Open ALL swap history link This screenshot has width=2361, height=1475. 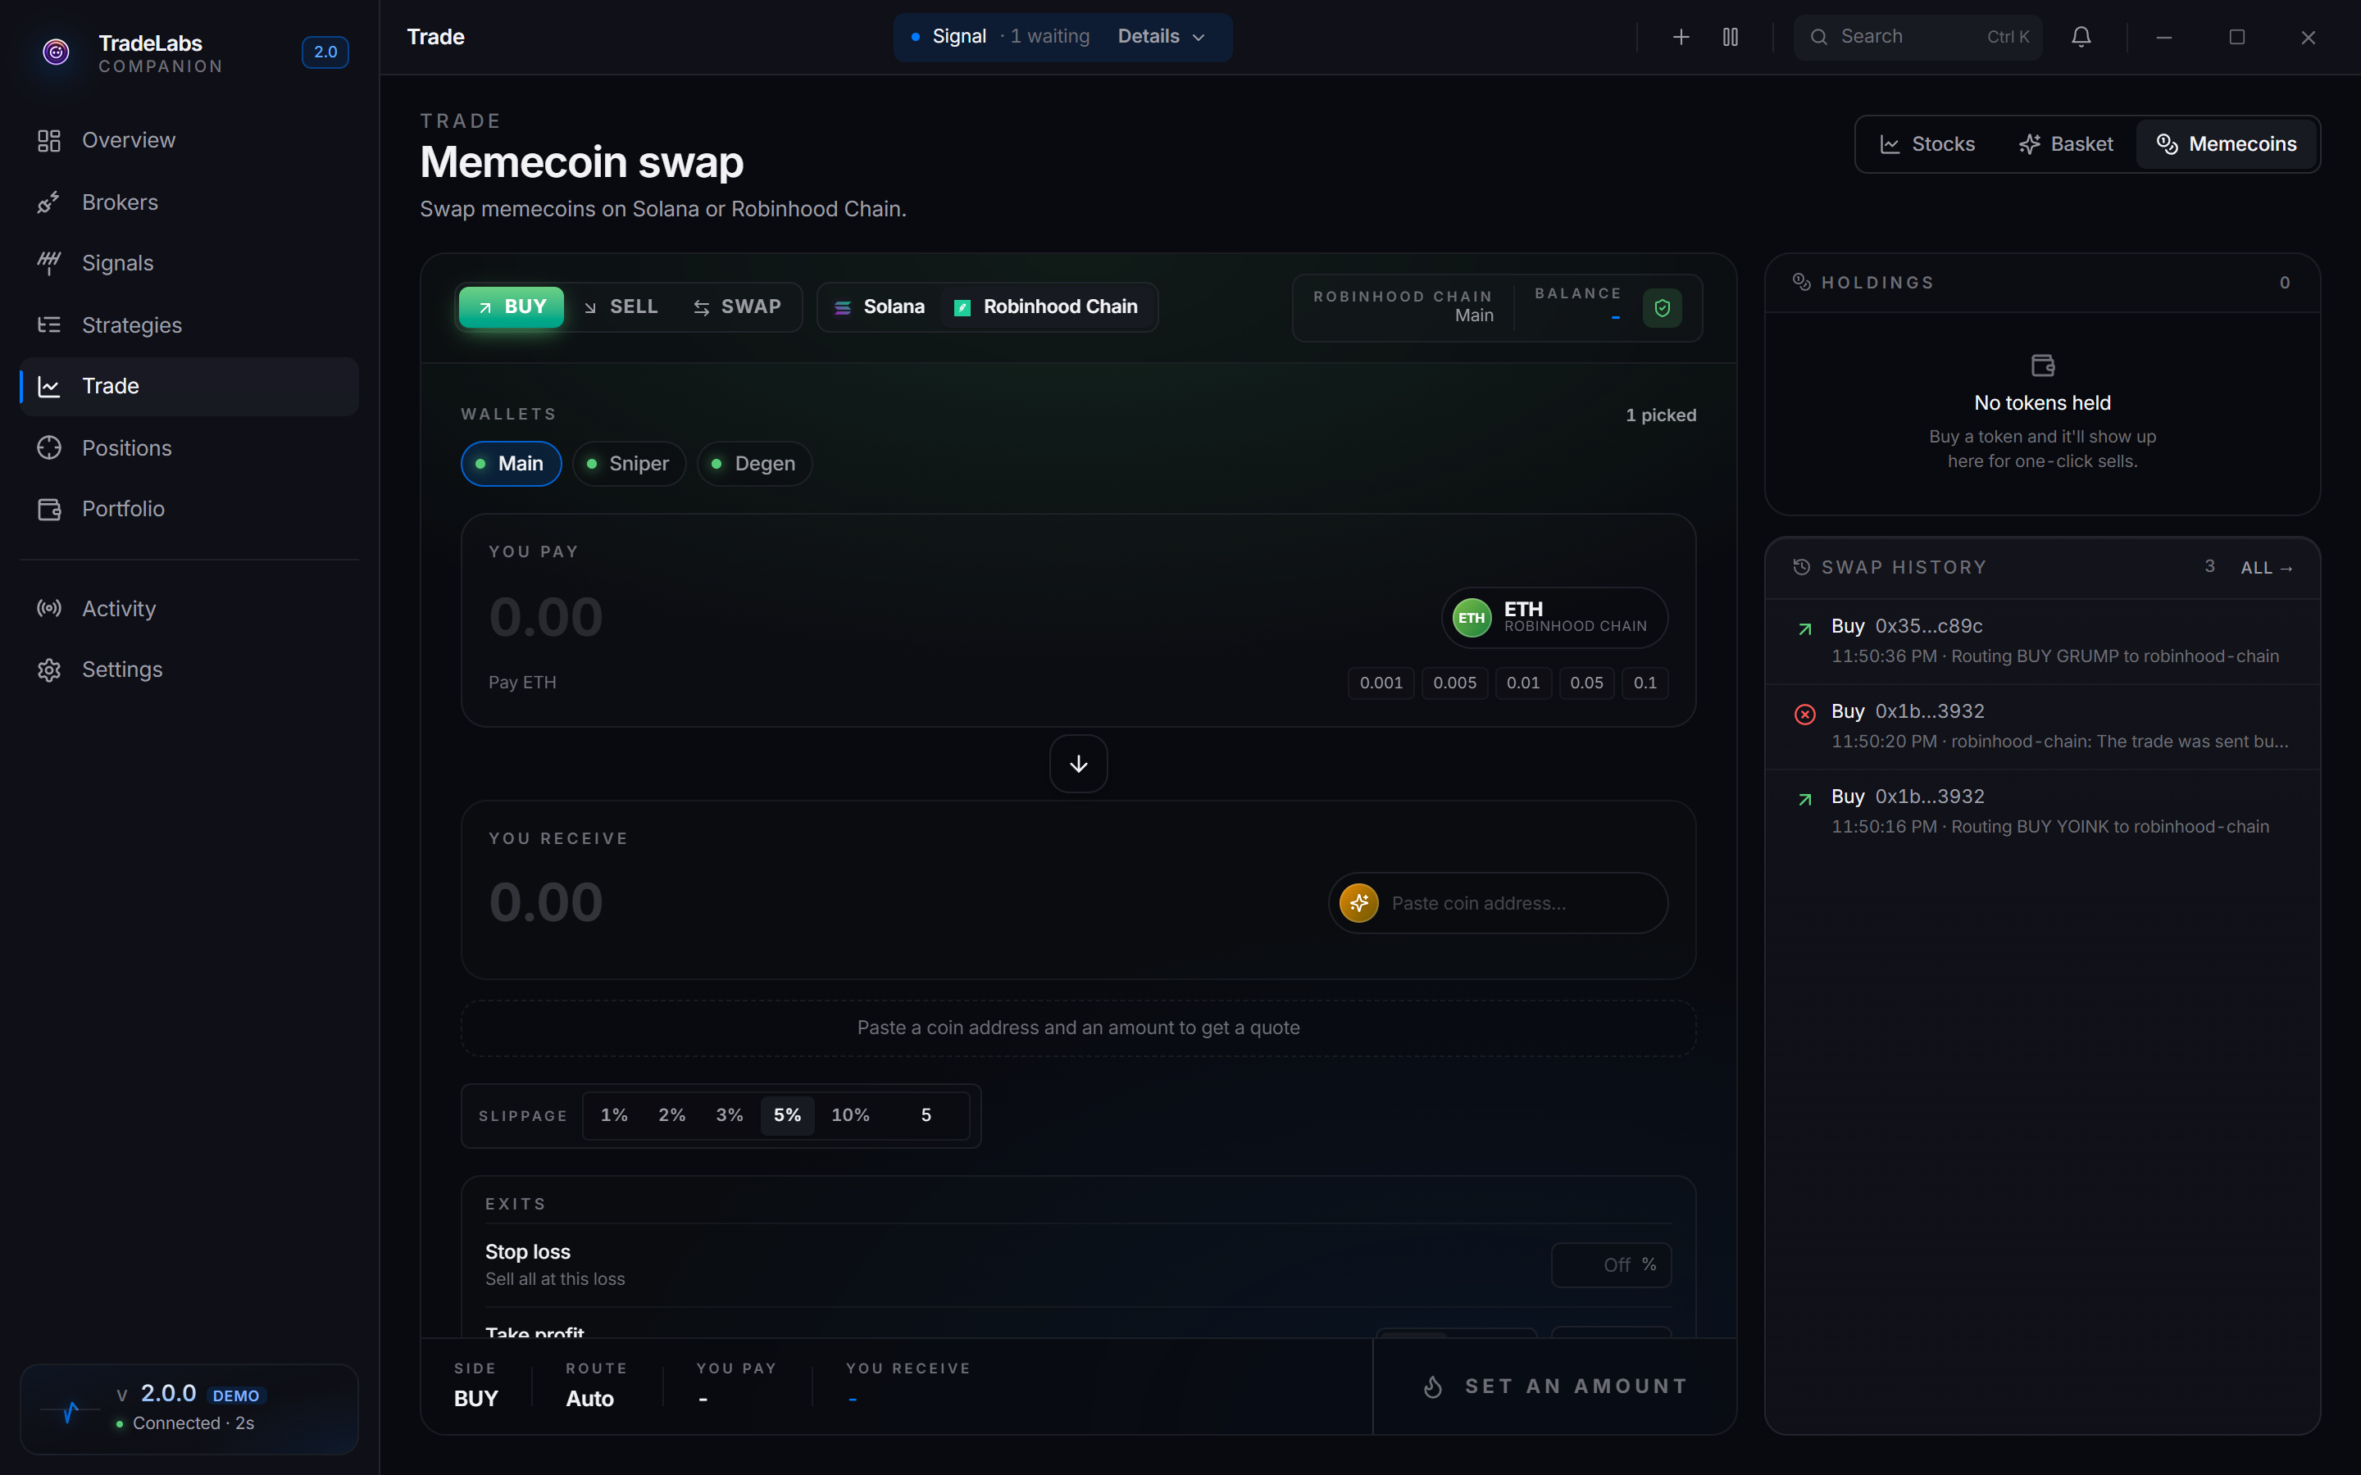click(x=2267, y=568)
